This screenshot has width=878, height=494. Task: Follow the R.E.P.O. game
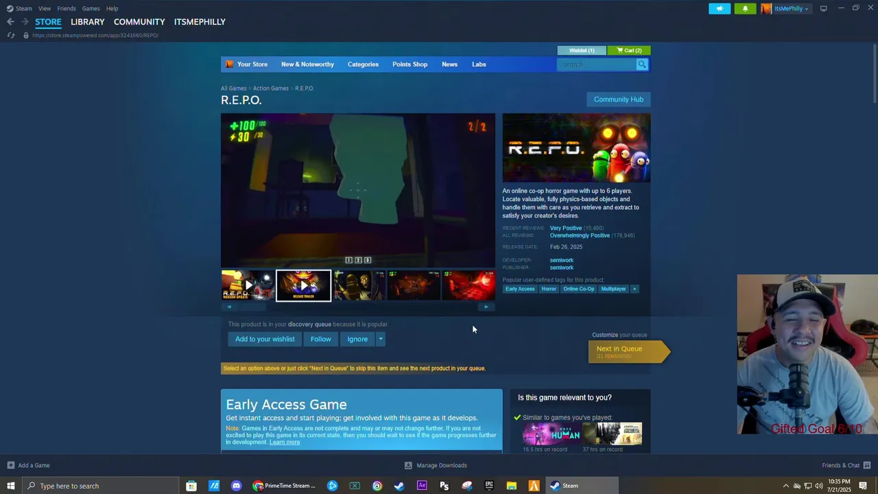click(320, 339)
